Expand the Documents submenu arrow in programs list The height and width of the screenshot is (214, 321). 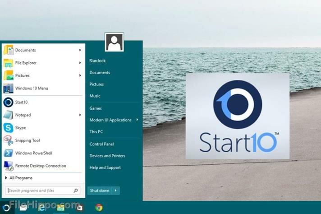tap(80, 50)
